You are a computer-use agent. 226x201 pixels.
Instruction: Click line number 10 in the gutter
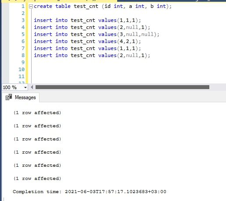tap(22, 69)
